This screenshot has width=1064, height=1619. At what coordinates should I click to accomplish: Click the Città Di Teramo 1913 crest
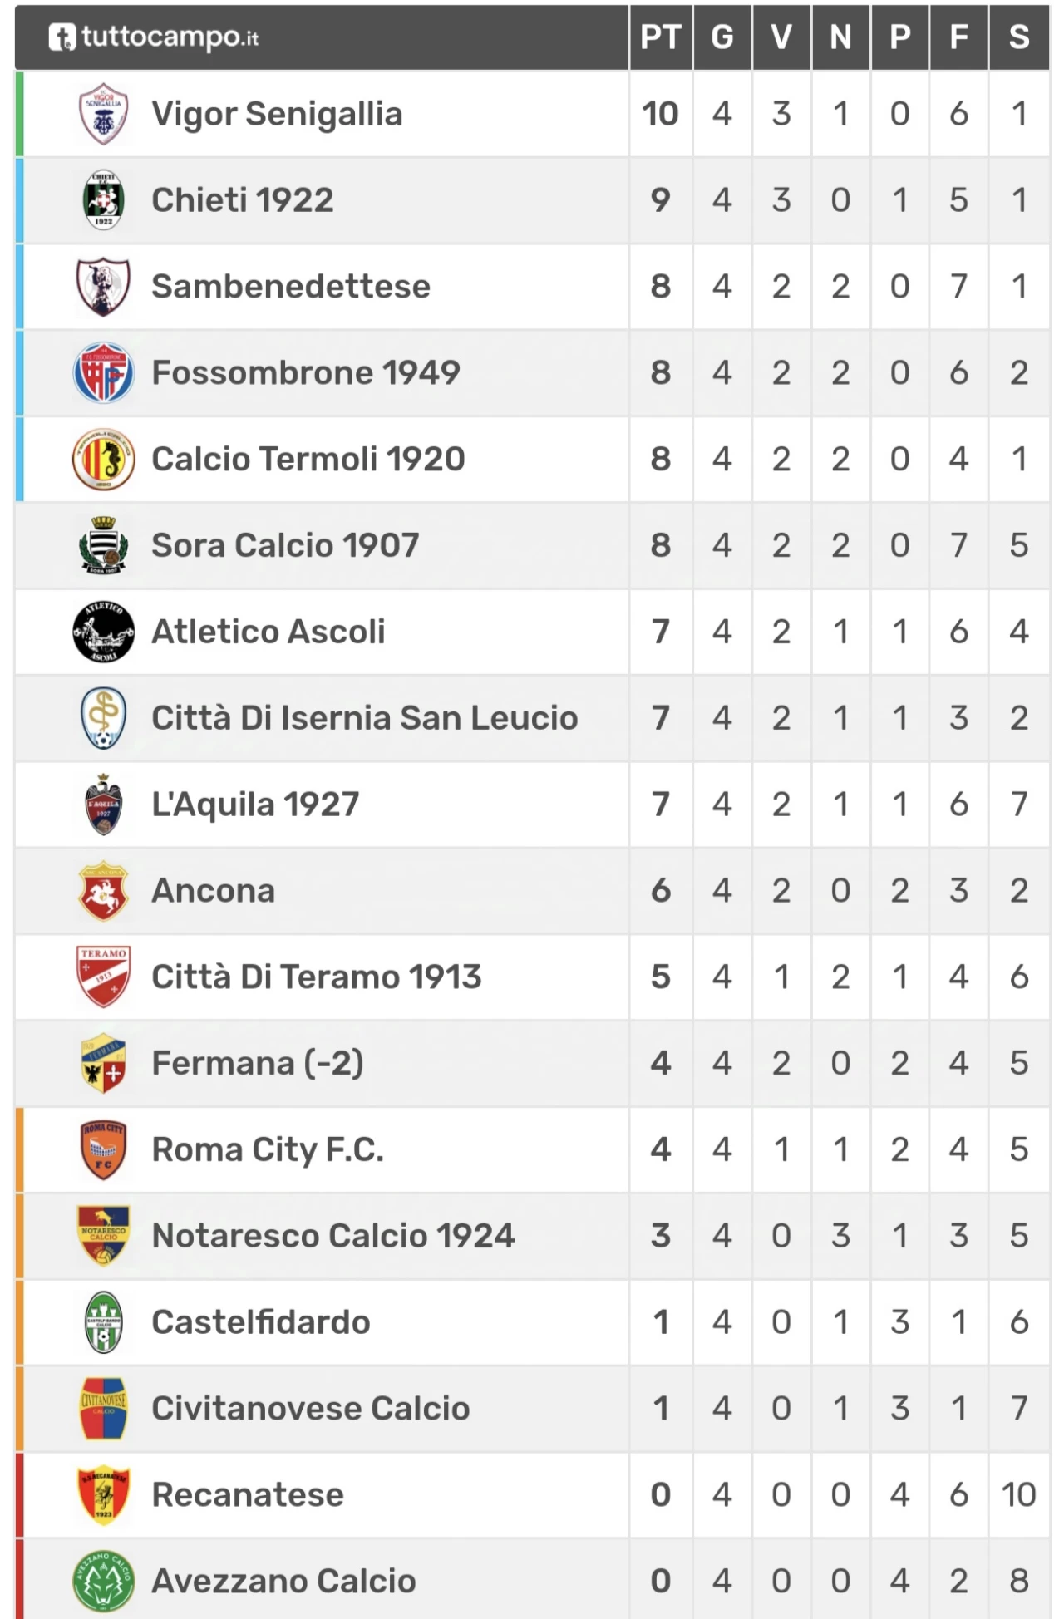click(103, 977)
